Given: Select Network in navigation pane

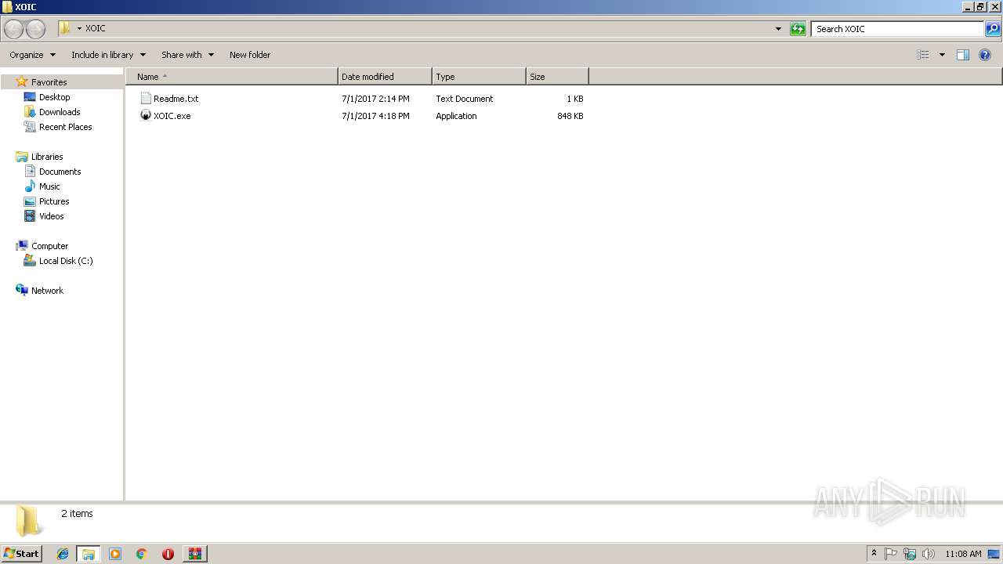Looking at the screenshot, I should [x=47, y=291].
